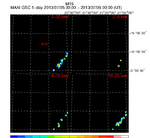Pick the dark blue end of color scale
The image size is (150, 138).
click(14, 136)
